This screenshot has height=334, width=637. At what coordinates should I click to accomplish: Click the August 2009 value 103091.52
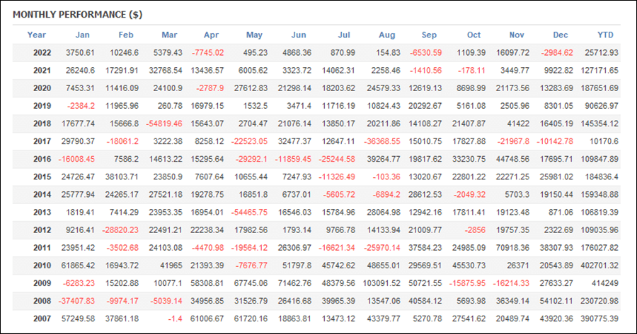381,283
